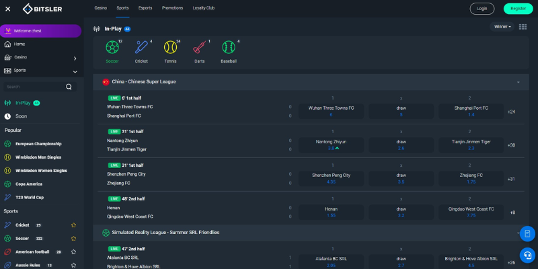Select the Baseball sport icon
The height and width of the screenshot is (269, 538).
click(x=229, y=48)
